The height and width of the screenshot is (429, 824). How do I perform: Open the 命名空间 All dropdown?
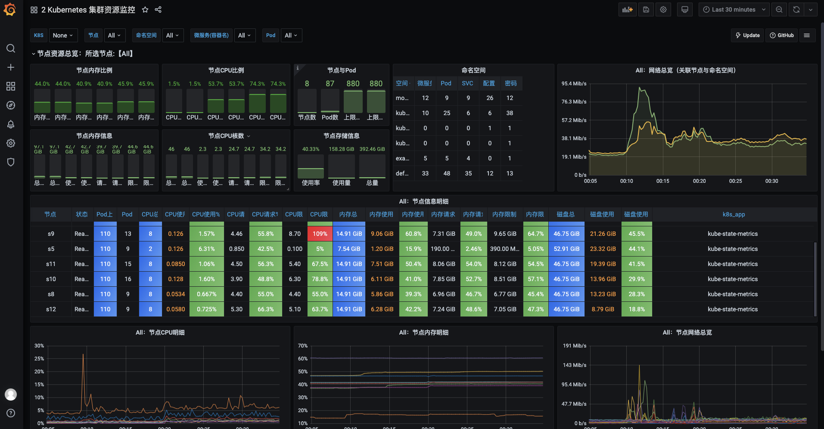coord(173,35)
